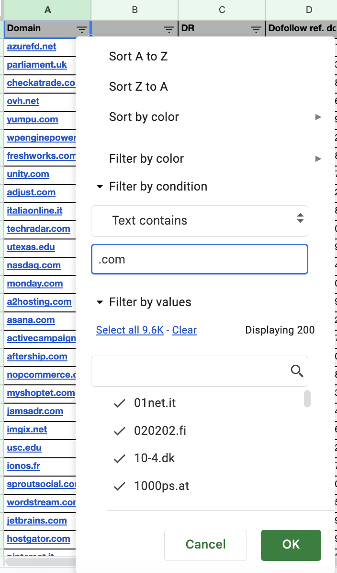Select column C header

222,10
